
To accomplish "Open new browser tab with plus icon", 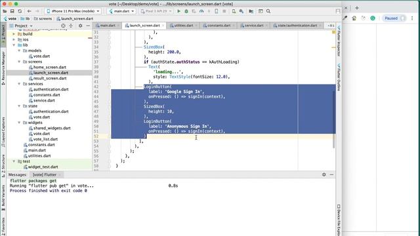I will (x=357, y=8).
